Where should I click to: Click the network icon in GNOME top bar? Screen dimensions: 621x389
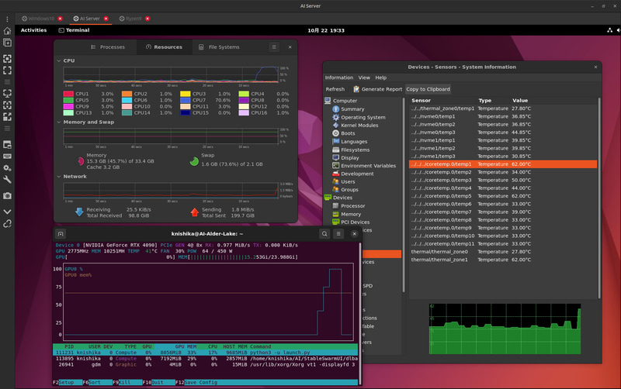(x=609, y=30)
